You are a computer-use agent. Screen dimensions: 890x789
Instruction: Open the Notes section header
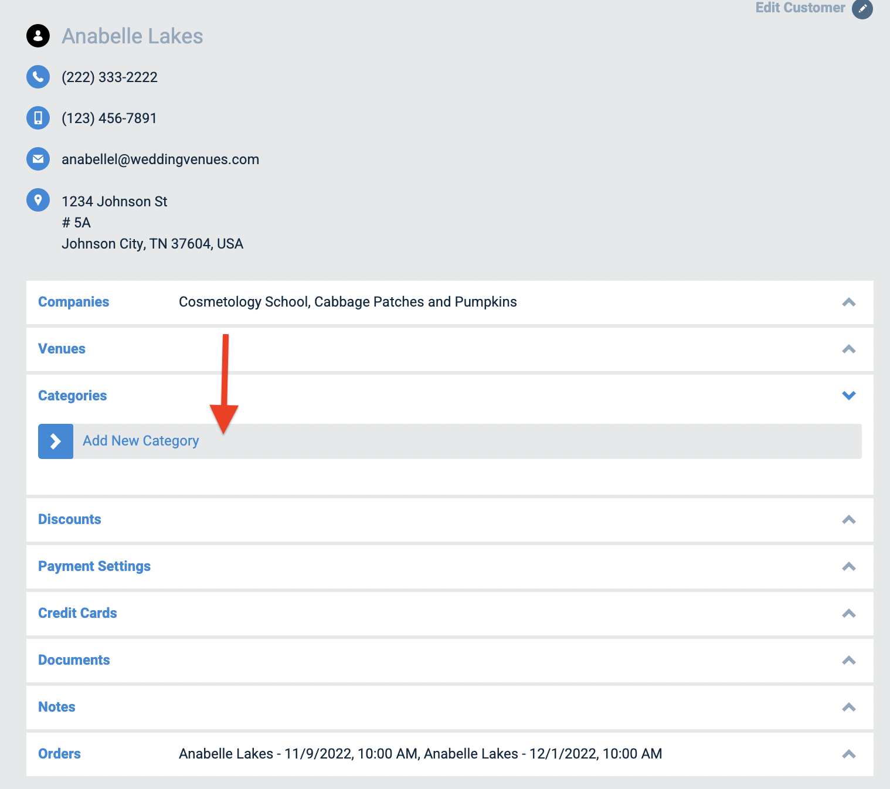pos(57,707)
